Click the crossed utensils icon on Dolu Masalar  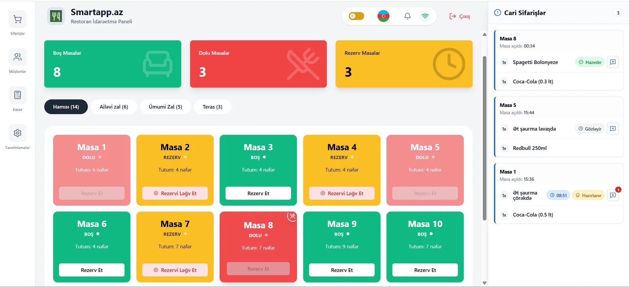click(303, 64)
